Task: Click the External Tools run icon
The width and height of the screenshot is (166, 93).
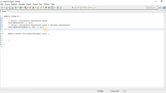Action: pyautogui.click(x=25, y=7)
